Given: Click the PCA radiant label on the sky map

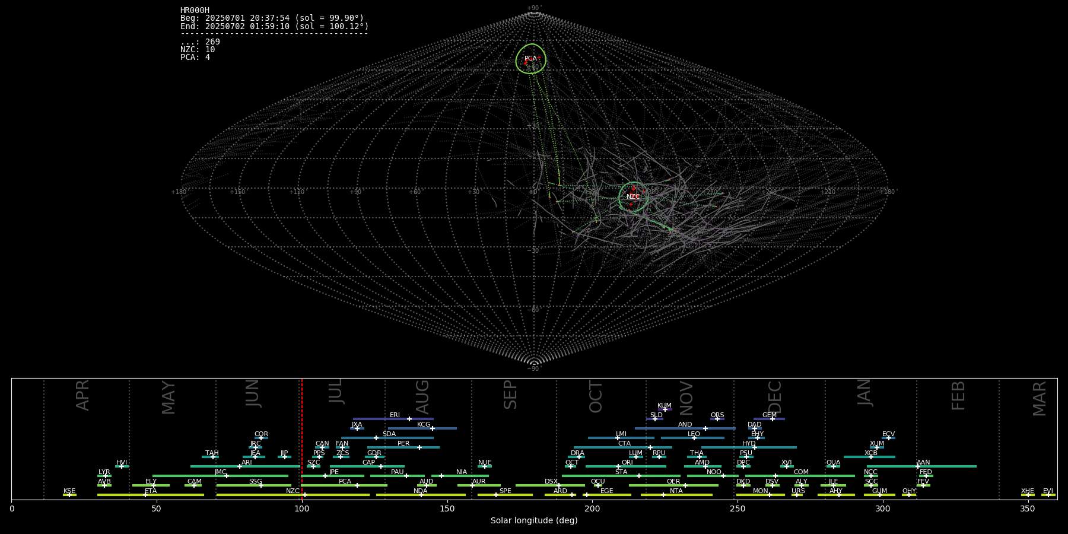Looking at the screenshot, I should [x=530, y=59].
